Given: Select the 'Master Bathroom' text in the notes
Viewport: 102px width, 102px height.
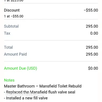Looking at the screenshot, I should pos(19,86).
